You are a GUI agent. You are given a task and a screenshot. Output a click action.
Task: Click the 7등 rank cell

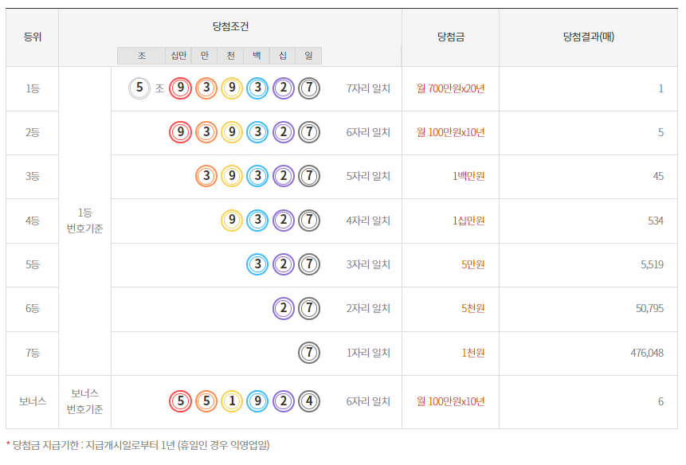click(33, 353)
